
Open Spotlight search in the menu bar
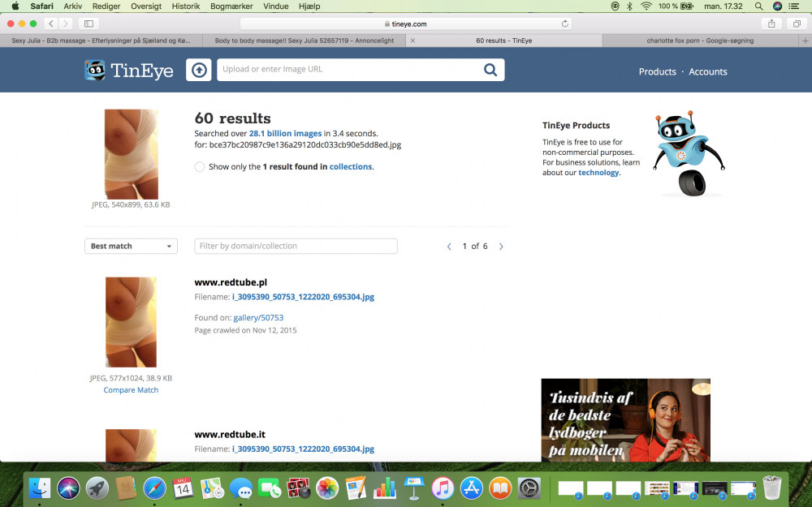pyautogui.click(x=758, y=6)
